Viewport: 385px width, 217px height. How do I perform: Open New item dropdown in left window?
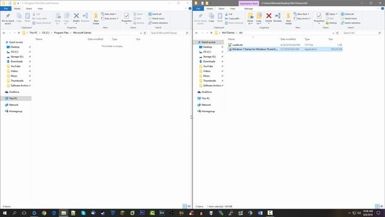[109, 14]
